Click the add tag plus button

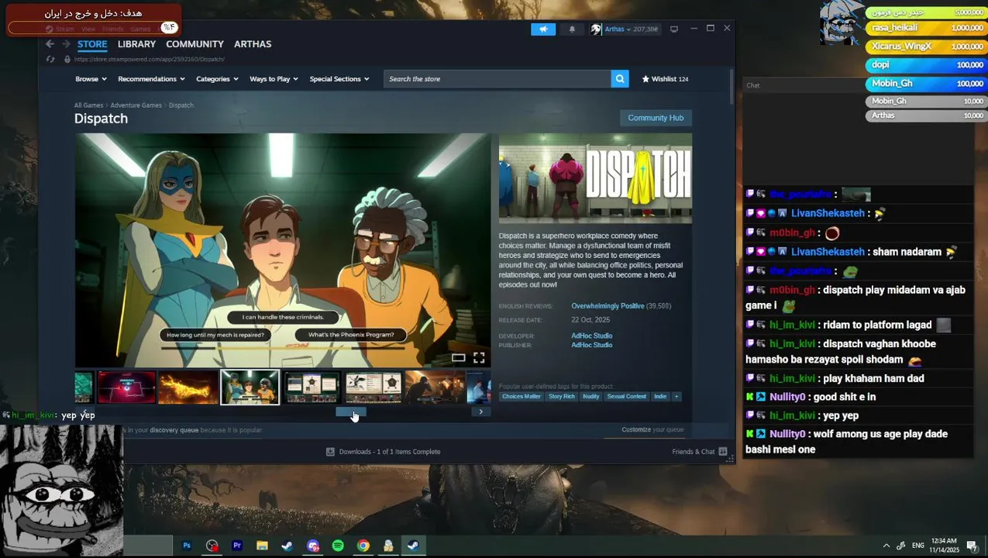676,396
